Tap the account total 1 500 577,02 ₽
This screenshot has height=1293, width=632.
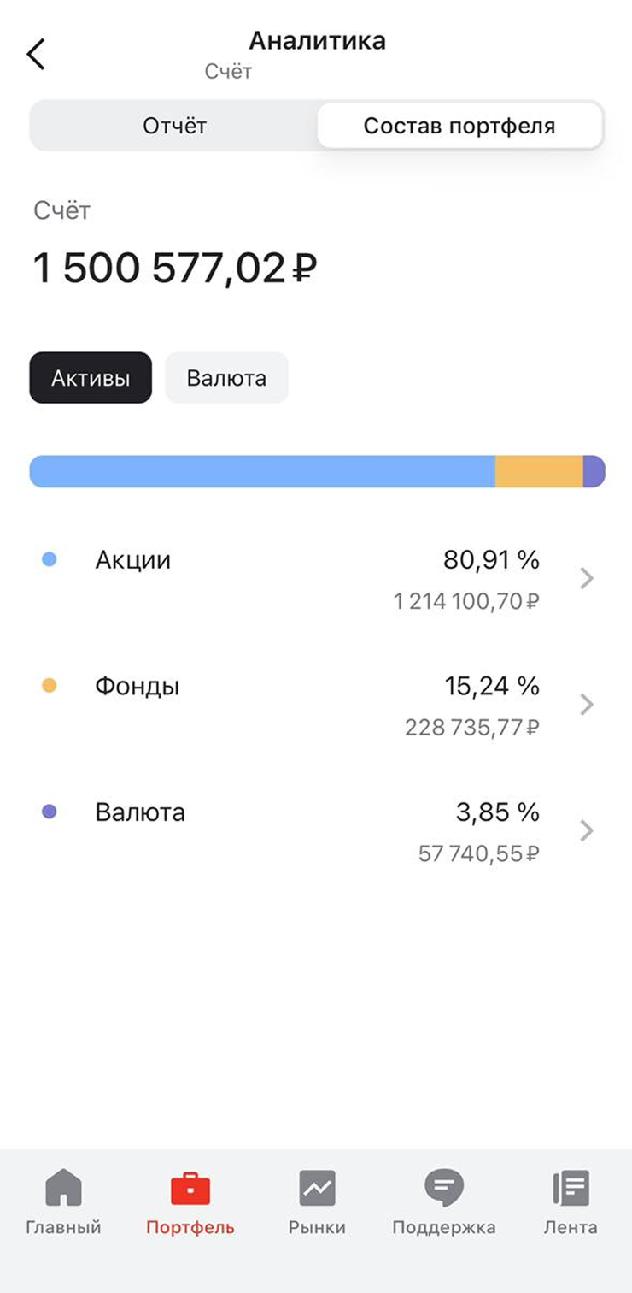175,269
